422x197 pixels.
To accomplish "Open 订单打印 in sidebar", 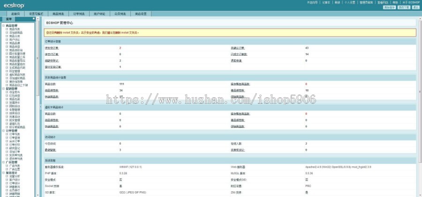I will [15, 145].
